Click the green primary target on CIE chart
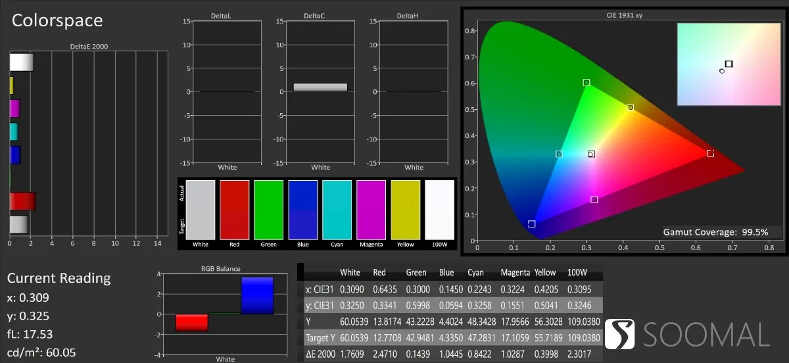Screen dimensions: 789x363 click(x=586, y=83)
